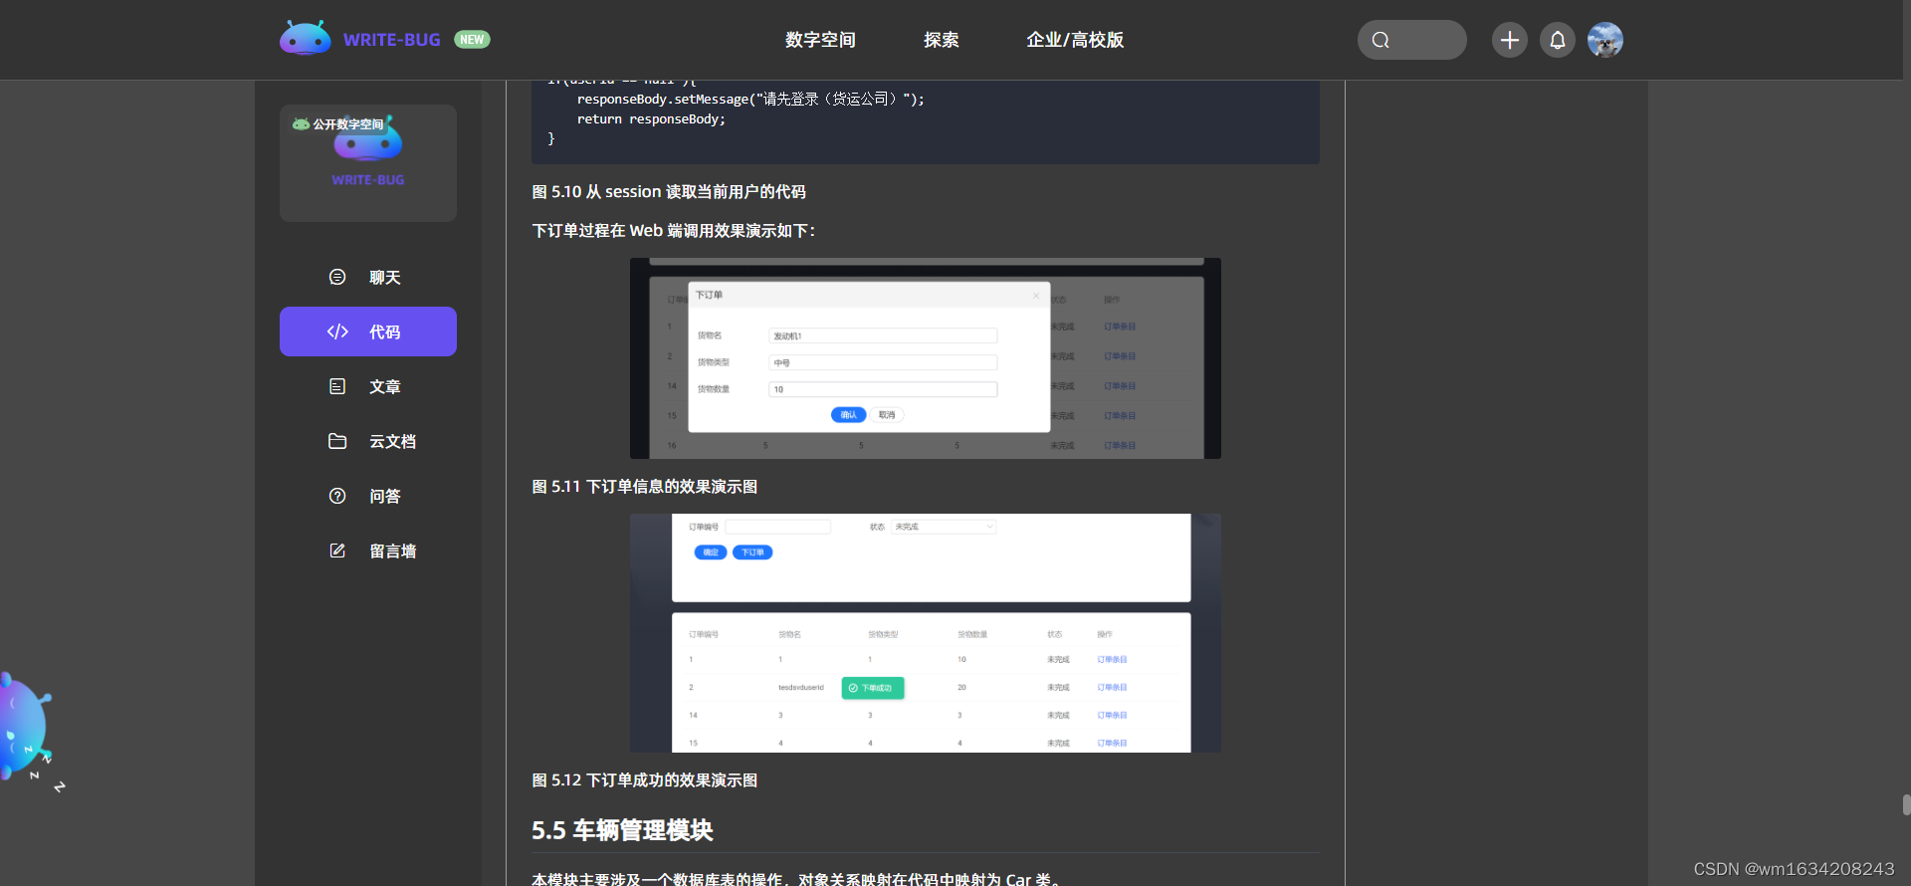Click caption 图 5.10 从 session 读取当前用户的代码

(x=669, y=191)
